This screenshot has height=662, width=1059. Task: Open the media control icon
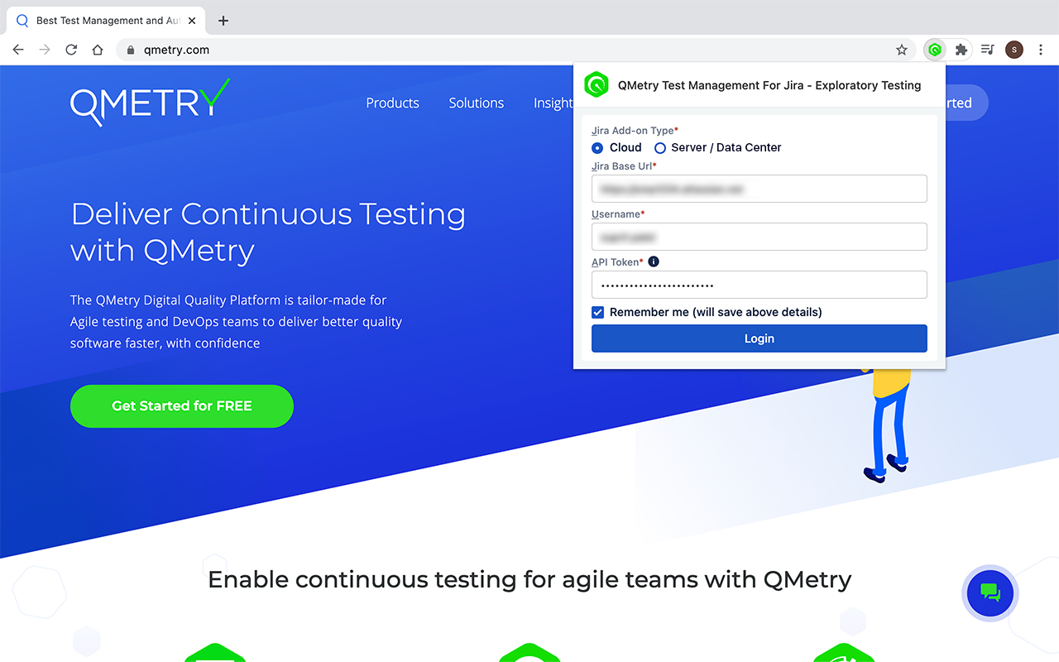tap(987, 50)
